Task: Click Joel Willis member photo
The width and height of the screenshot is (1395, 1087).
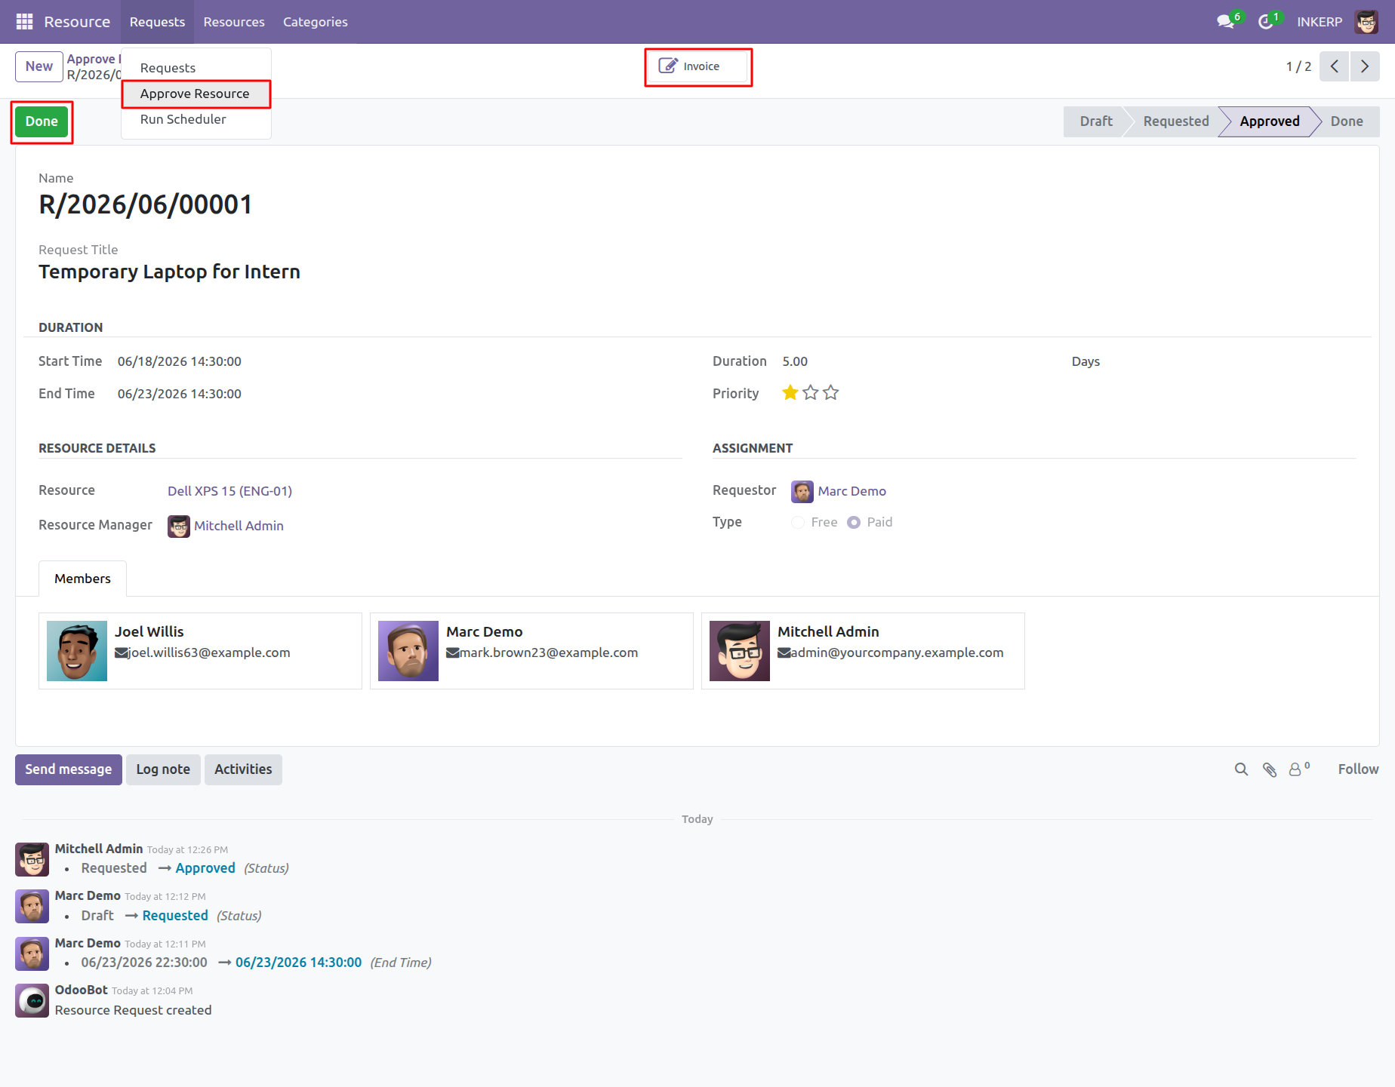Action: point(77,651)
